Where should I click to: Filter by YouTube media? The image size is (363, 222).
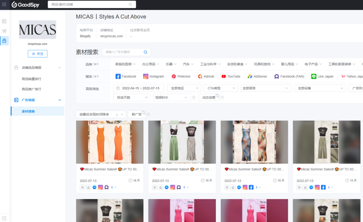tap(231, 76)
